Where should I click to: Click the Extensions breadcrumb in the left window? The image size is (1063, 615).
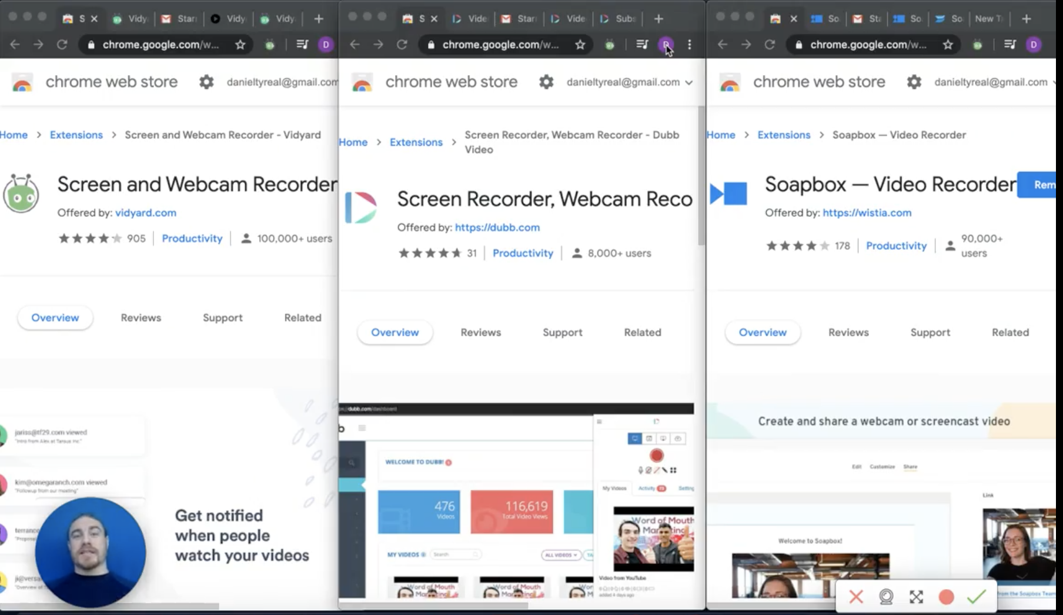(x=76, y=135)
